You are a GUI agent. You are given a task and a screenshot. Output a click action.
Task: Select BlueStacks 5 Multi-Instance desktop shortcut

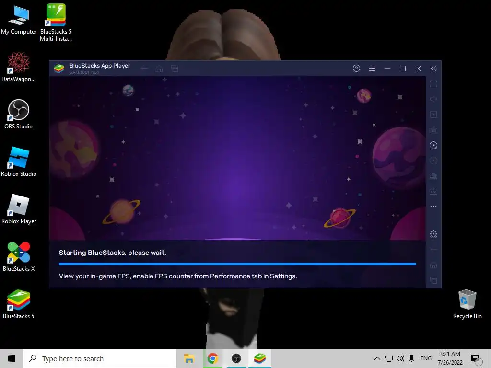pos(56,23)
